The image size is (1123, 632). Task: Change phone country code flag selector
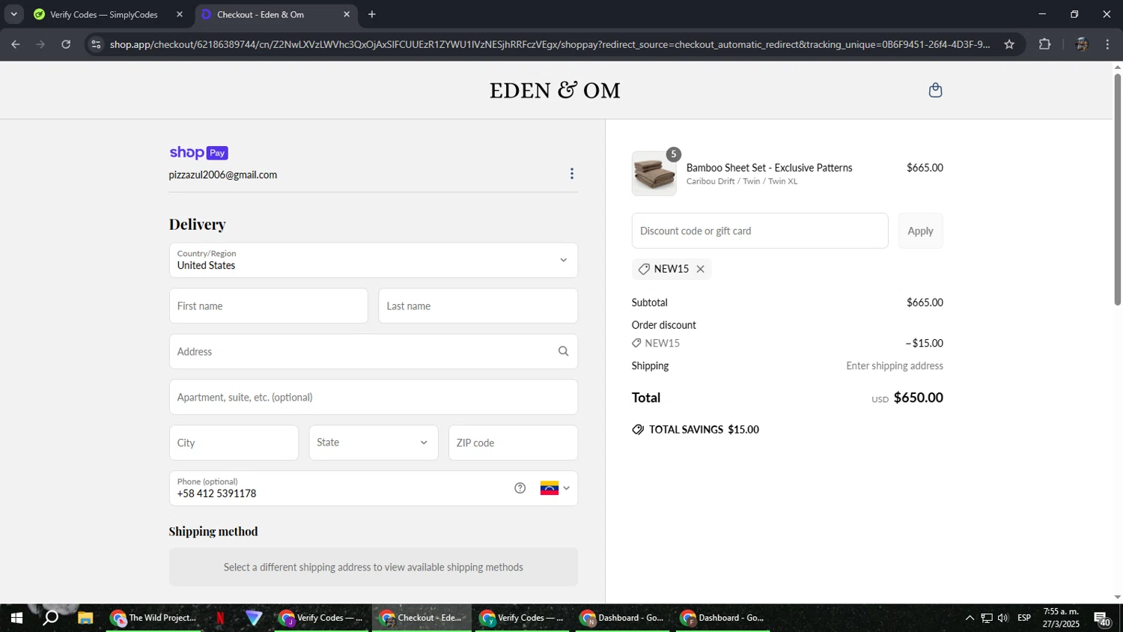(x=556, y=488)
